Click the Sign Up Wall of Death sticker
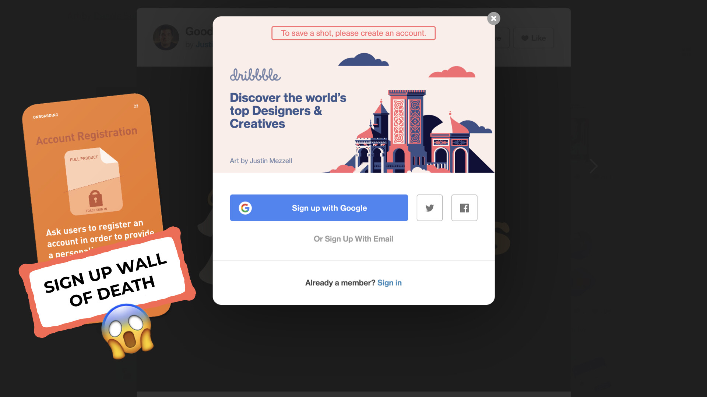 [107, 282]
